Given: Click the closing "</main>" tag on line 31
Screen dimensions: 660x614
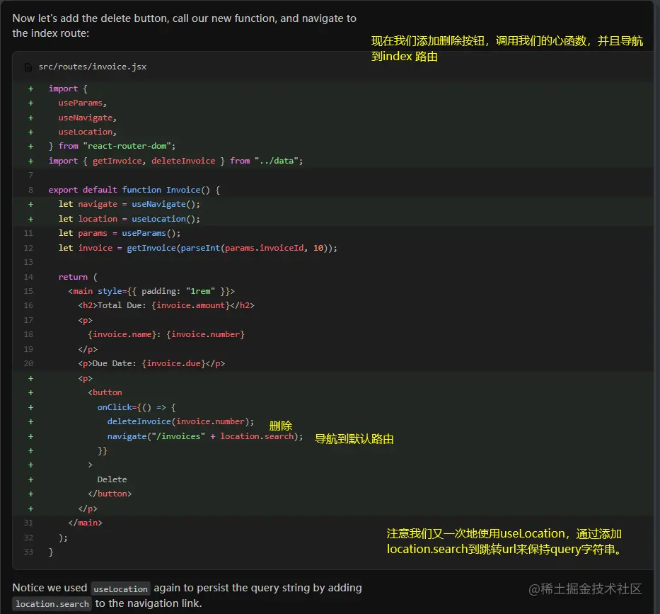Looking at the screenshot, I should 86,523.
